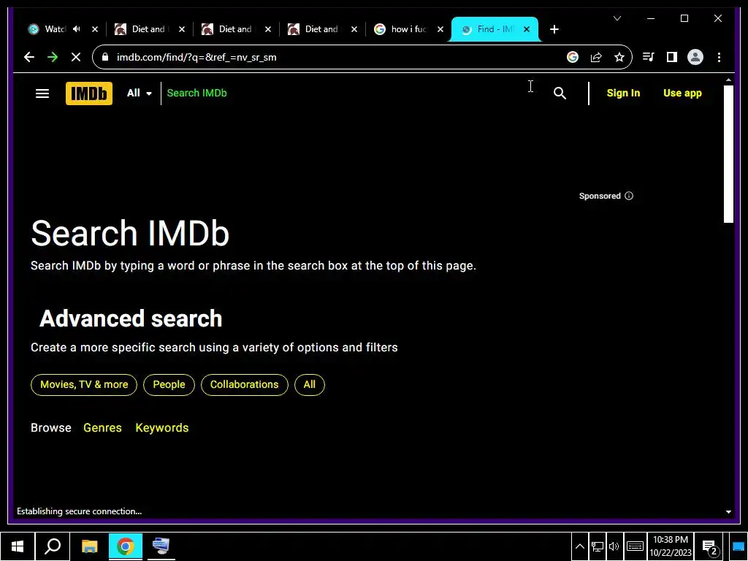Image resolution: width=748 pixels, height=561 pixels.
Task: Select Movies, TV & more advanced search
Action: click(84, 384)
